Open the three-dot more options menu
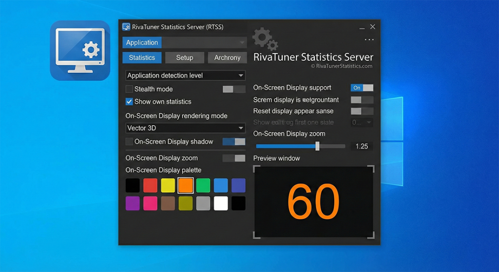499x272 pixels. tap(369, 39)
